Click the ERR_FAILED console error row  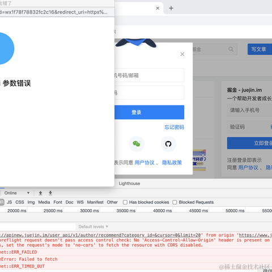point(136,252)
